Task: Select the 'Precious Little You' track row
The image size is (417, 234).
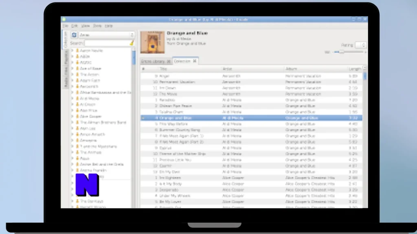Action: pos(251,160)
